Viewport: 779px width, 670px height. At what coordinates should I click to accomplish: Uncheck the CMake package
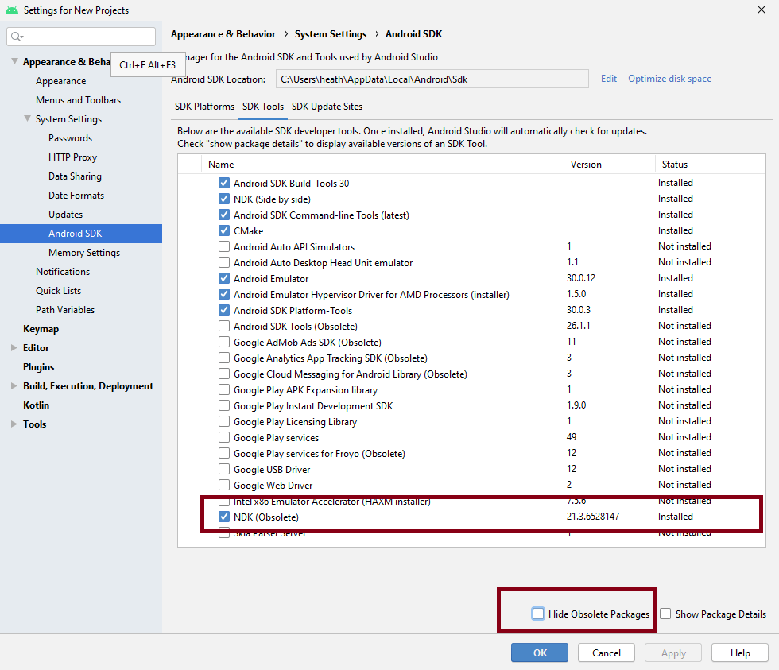(x=224, y=230)
